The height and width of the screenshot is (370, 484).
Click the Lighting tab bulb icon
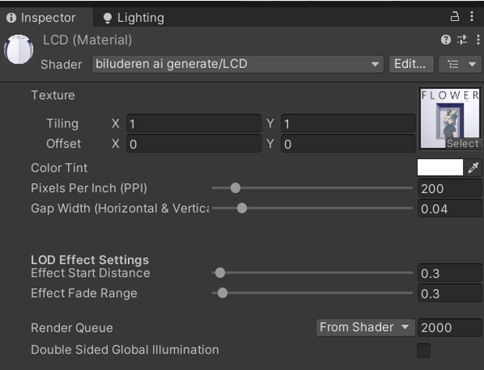(108, 18)
